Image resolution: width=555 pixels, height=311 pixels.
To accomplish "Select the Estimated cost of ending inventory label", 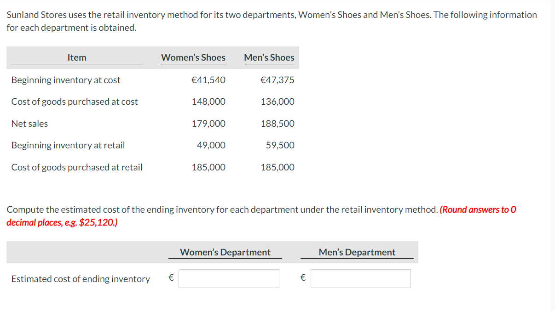I will pos(80,278).
